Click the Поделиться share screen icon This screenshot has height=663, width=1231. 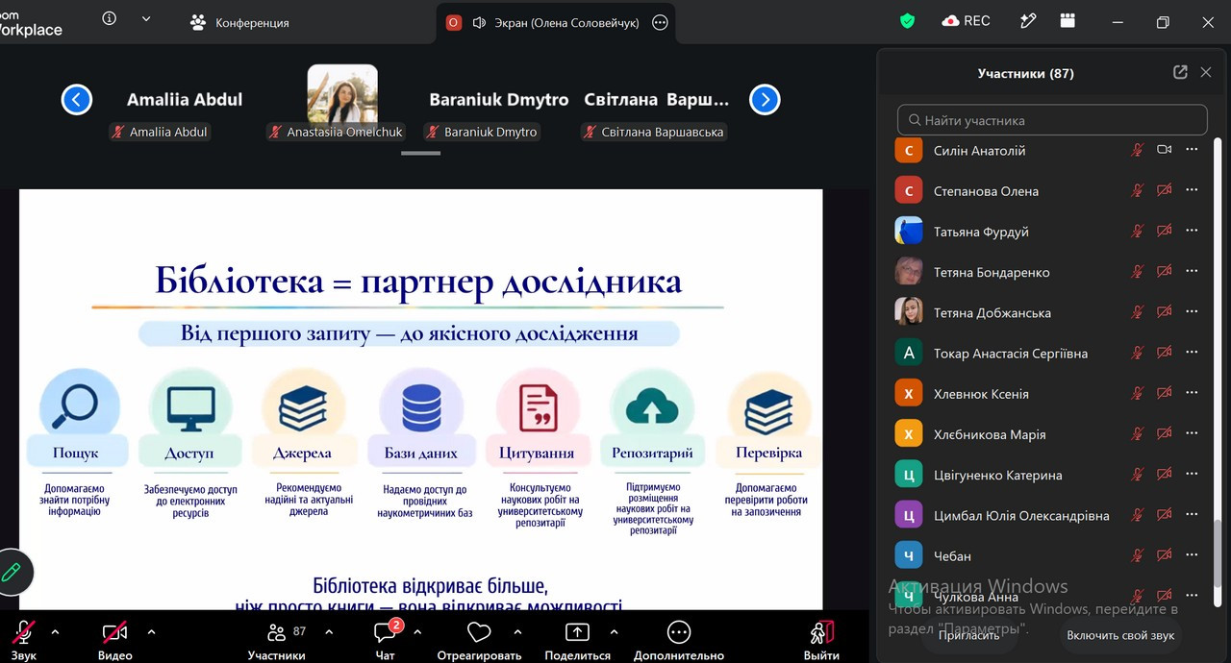(x=577, y=632)
